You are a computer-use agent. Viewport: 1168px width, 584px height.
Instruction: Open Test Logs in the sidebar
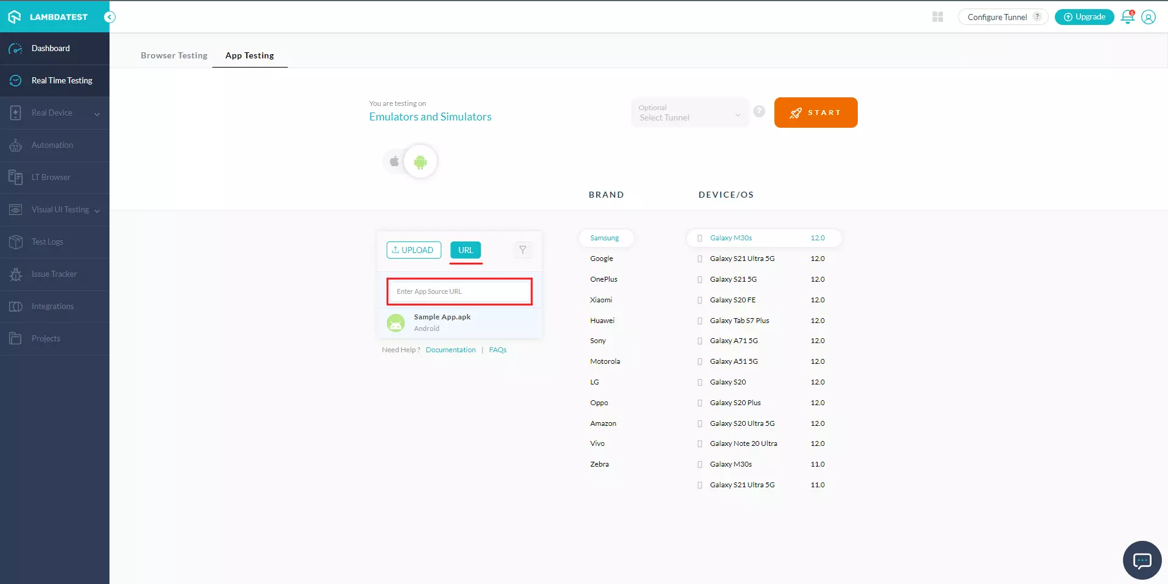[47, 242]
